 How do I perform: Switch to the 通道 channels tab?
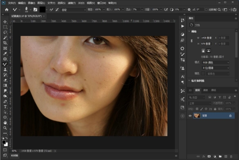(205, 90)
